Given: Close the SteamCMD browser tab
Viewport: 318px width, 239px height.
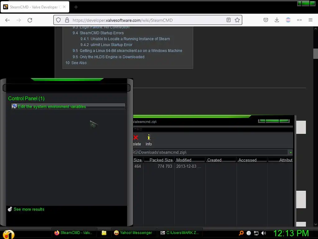Looking at the screenshot, I should (64, 7).
